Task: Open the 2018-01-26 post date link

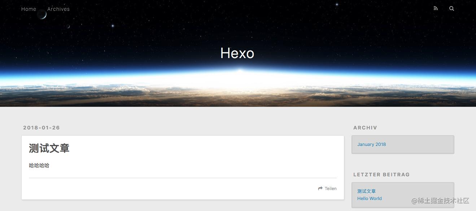Action: coord(42,128)
